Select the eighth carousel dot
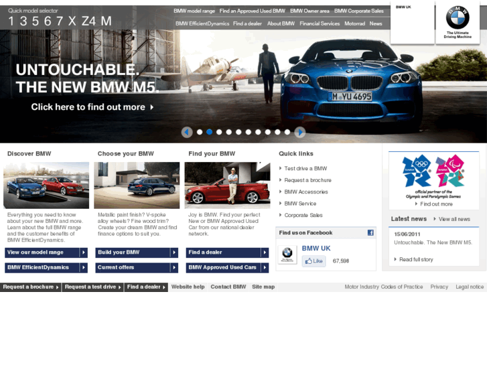 268,132
